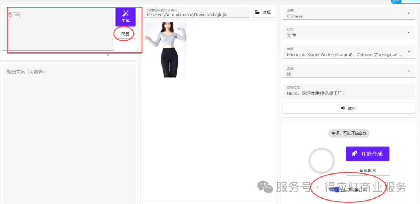The image size is (420, 204).
Task: Click the 分镜视频素材文件夹 path field
Action: (196, 12)
